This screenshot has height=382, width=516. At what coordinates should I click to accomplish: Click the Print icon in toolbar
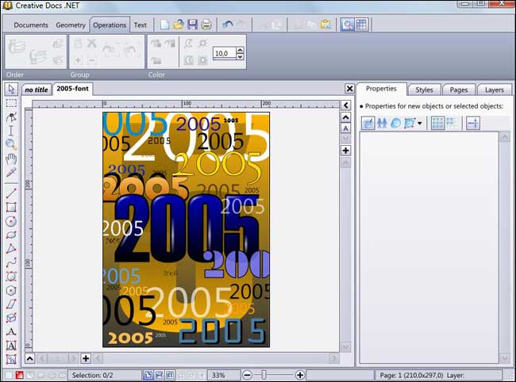206,25
